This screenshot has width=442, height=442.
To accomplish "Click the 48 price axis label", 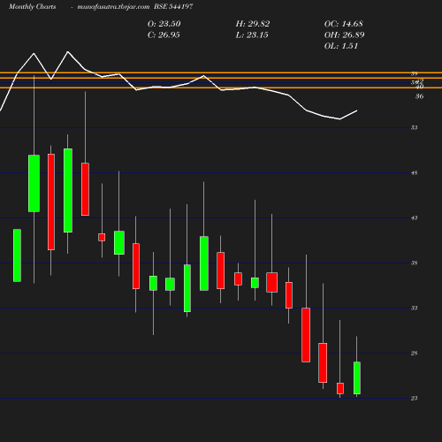I will pyautogui.click(x=415, y=173).
